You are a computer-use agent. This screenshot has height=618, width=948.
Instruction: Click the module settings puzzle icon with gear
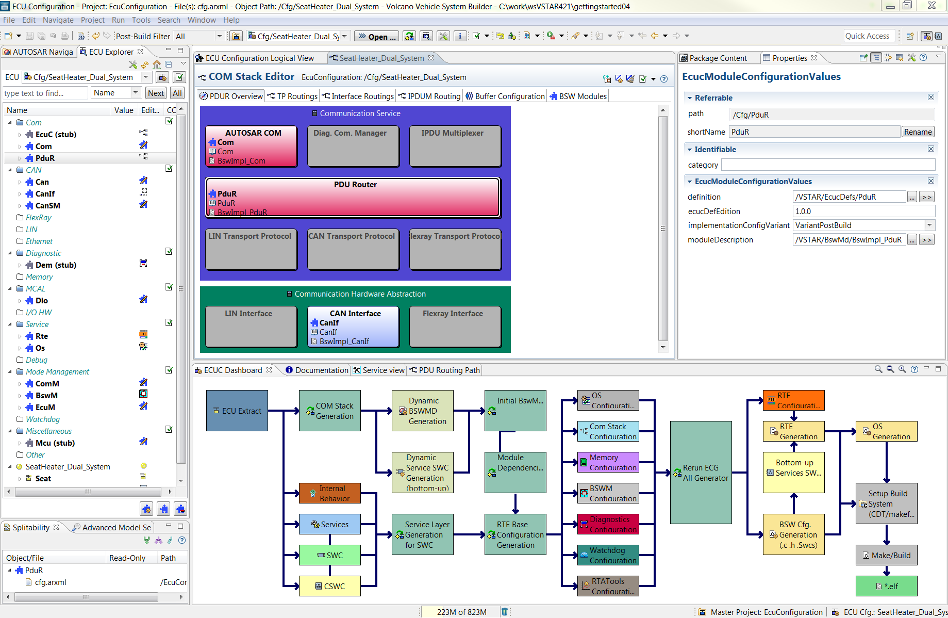[x=146, y=509]
